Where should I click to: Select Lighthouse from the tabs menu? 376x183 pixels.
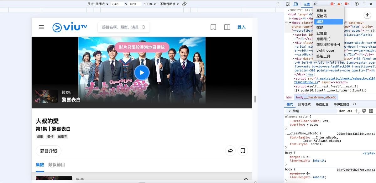[328, 50]
